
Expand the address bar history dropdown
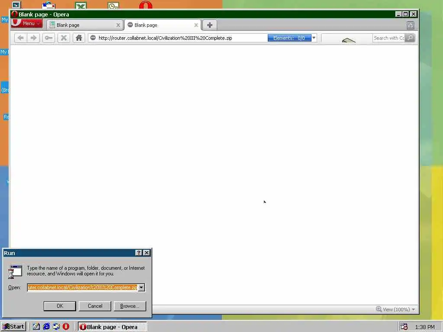coord(314,38)
